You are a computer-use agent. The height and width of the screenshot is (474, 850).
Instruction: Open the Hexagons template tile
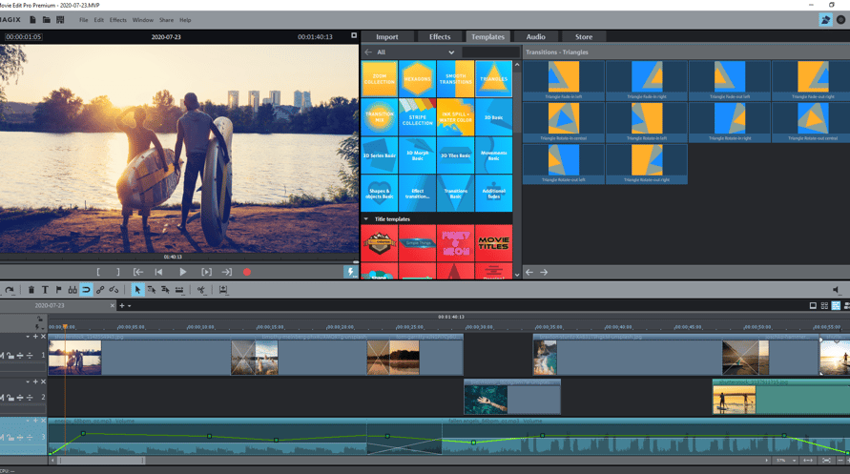(417, 79)
